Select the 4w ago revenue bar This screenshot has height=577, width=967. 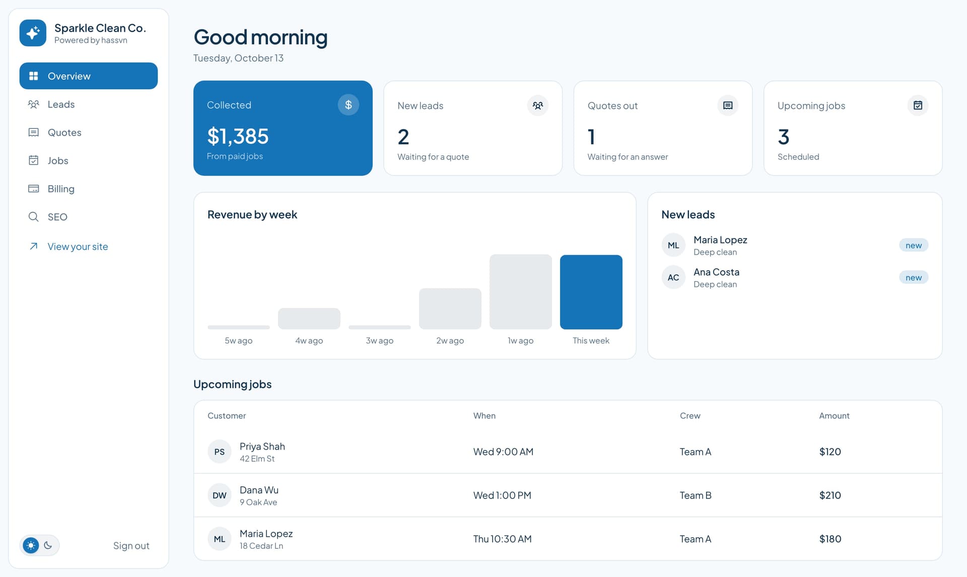tap(309, 319)
